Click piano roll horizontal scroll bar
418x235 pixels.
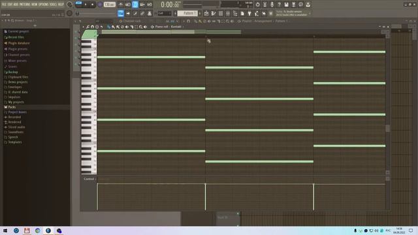[x=171, y=32]
